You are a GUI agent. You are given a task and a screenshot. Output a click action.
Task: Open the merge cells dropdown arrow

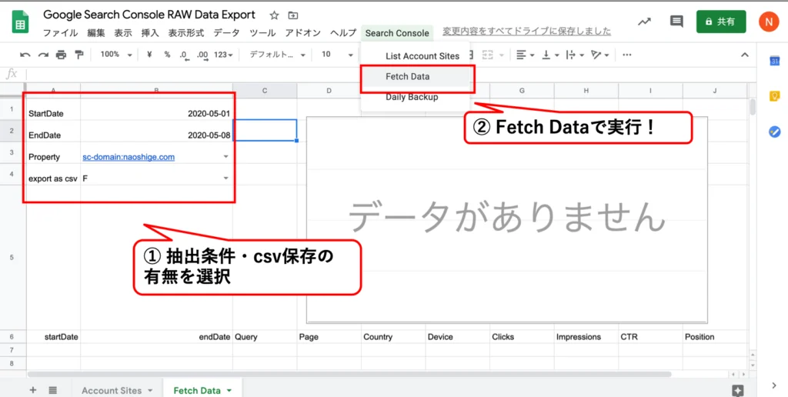click(502, 55)
